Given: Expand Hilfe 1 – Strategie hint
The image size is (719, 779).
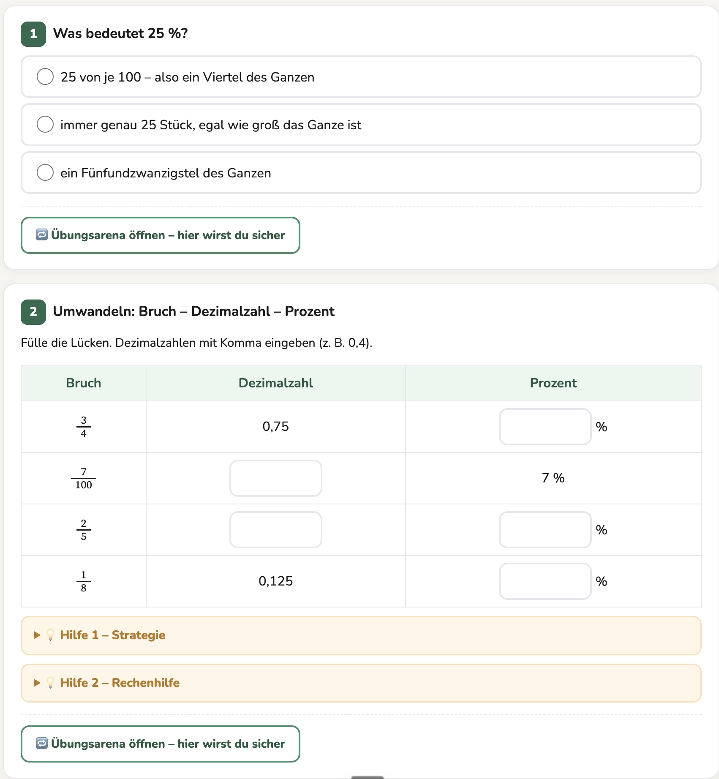Looking at the screenshot, I should [361, 635].
